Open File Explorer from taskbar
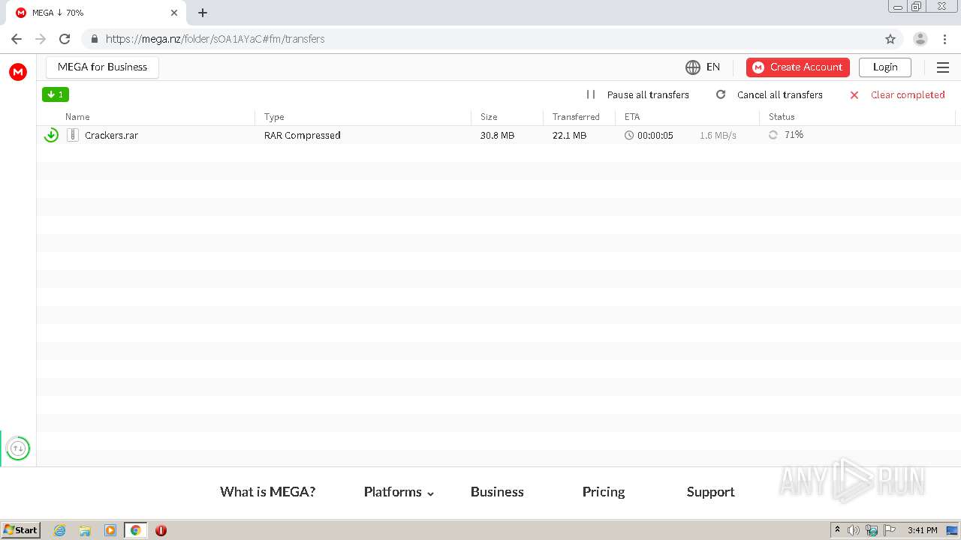 coord(85,530)
